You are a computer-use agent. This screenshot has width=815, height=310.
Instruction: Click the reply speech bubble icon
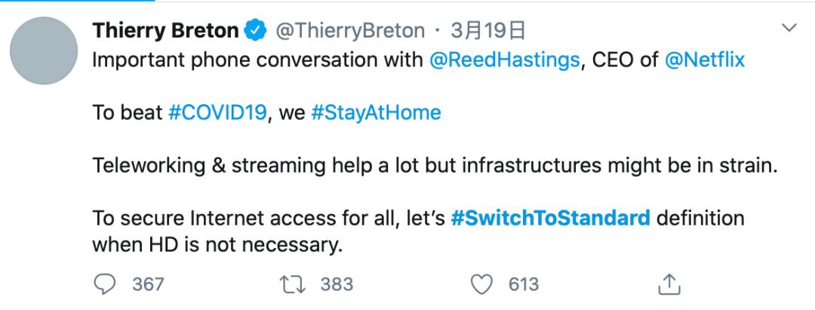pos(107,284)
